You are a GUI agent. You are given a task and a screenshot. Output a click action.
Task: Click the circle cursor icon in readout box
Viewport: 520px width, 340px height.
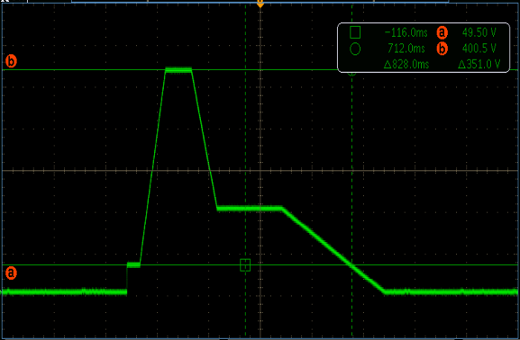355,49
